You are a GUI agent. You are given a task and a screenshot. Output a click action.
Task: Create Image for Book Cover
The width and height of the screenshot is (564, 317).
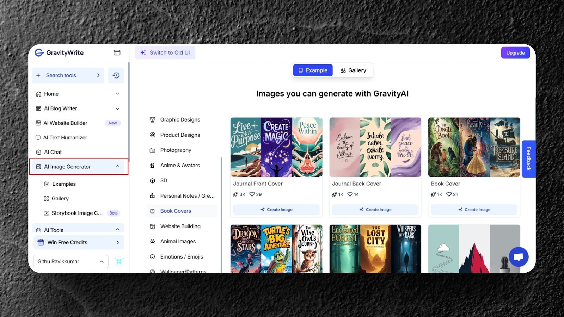(474, 210)
